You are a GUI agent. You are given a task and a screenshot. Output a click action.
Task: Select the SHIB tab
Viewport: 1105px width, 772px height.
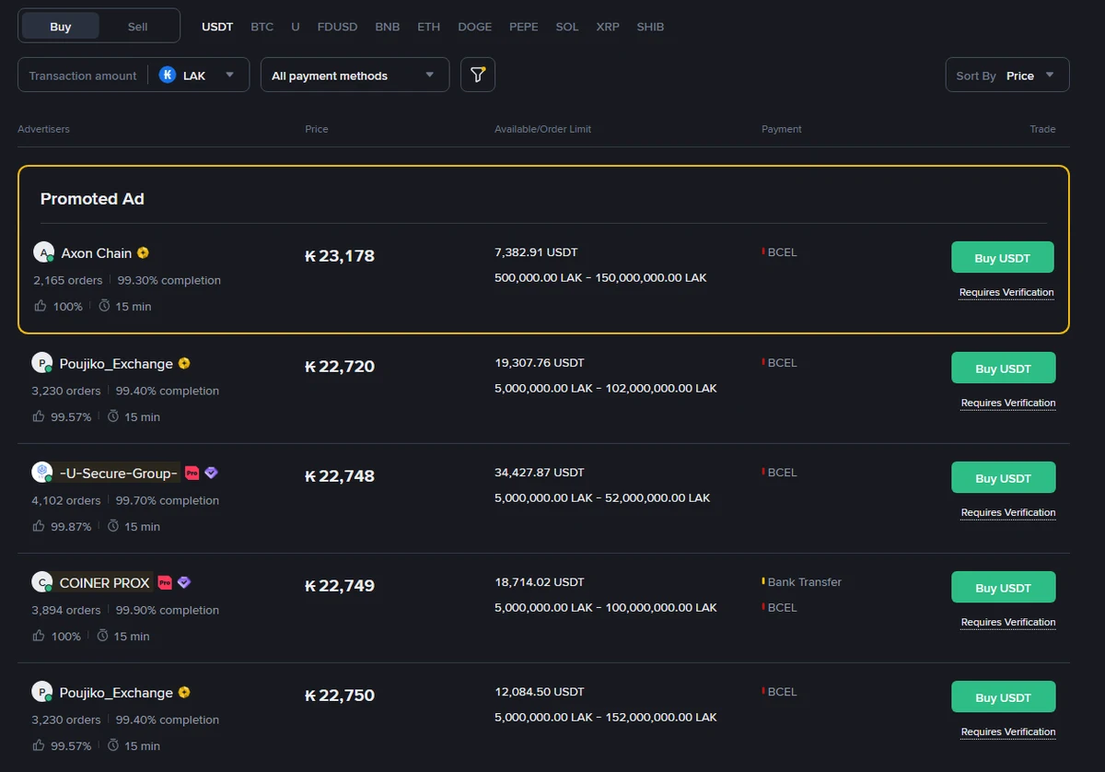[650, 27]
